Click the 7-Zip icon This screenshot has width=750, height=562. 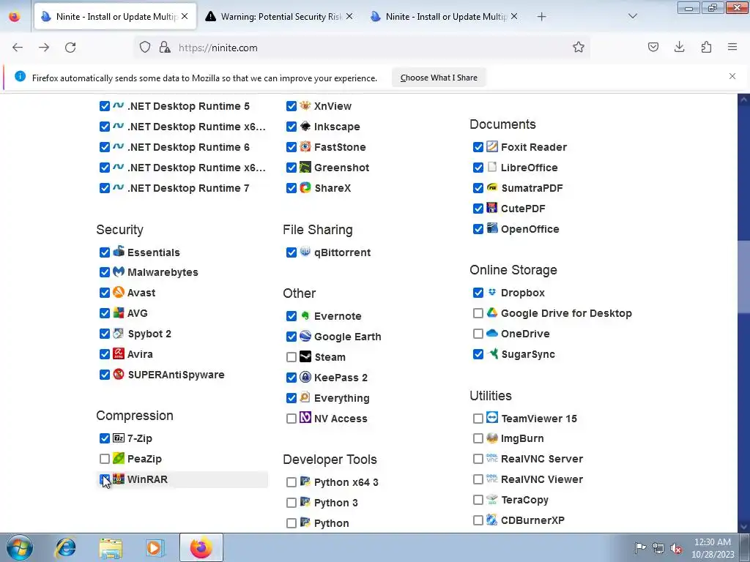click(x=118, y=438)
